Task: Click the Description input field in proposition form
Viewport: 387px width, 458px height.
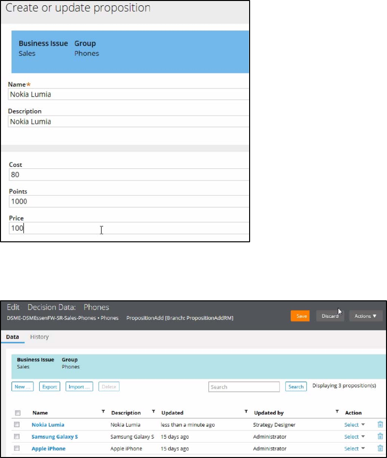Action: 129,121
